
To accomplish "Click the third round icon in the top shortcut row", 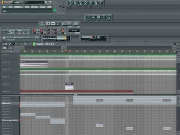I will (x=80, y=3).
